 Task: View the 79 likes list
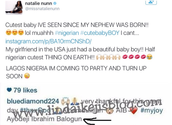[25, 90]
